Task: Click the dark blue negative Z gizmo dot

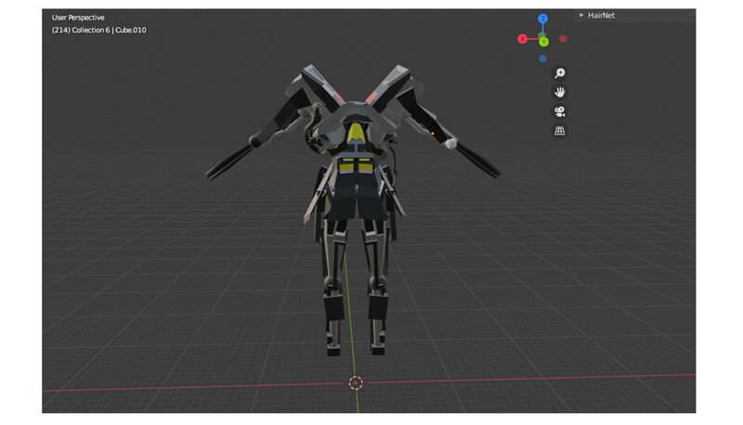Action: click(542, 58)
